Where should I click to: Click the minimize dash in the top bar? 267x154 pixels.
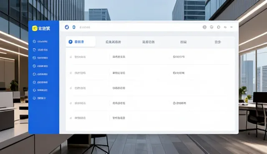click(x=232, y=27)
